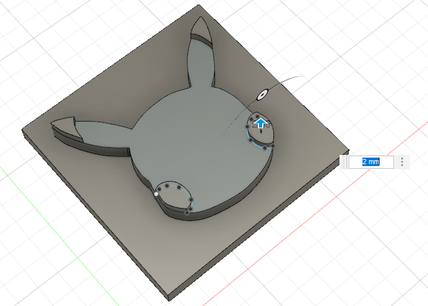This screenshot has width=428, height=306.
Task: Select the white vertex point on lower cheek profile
Action: click(156, 194)
